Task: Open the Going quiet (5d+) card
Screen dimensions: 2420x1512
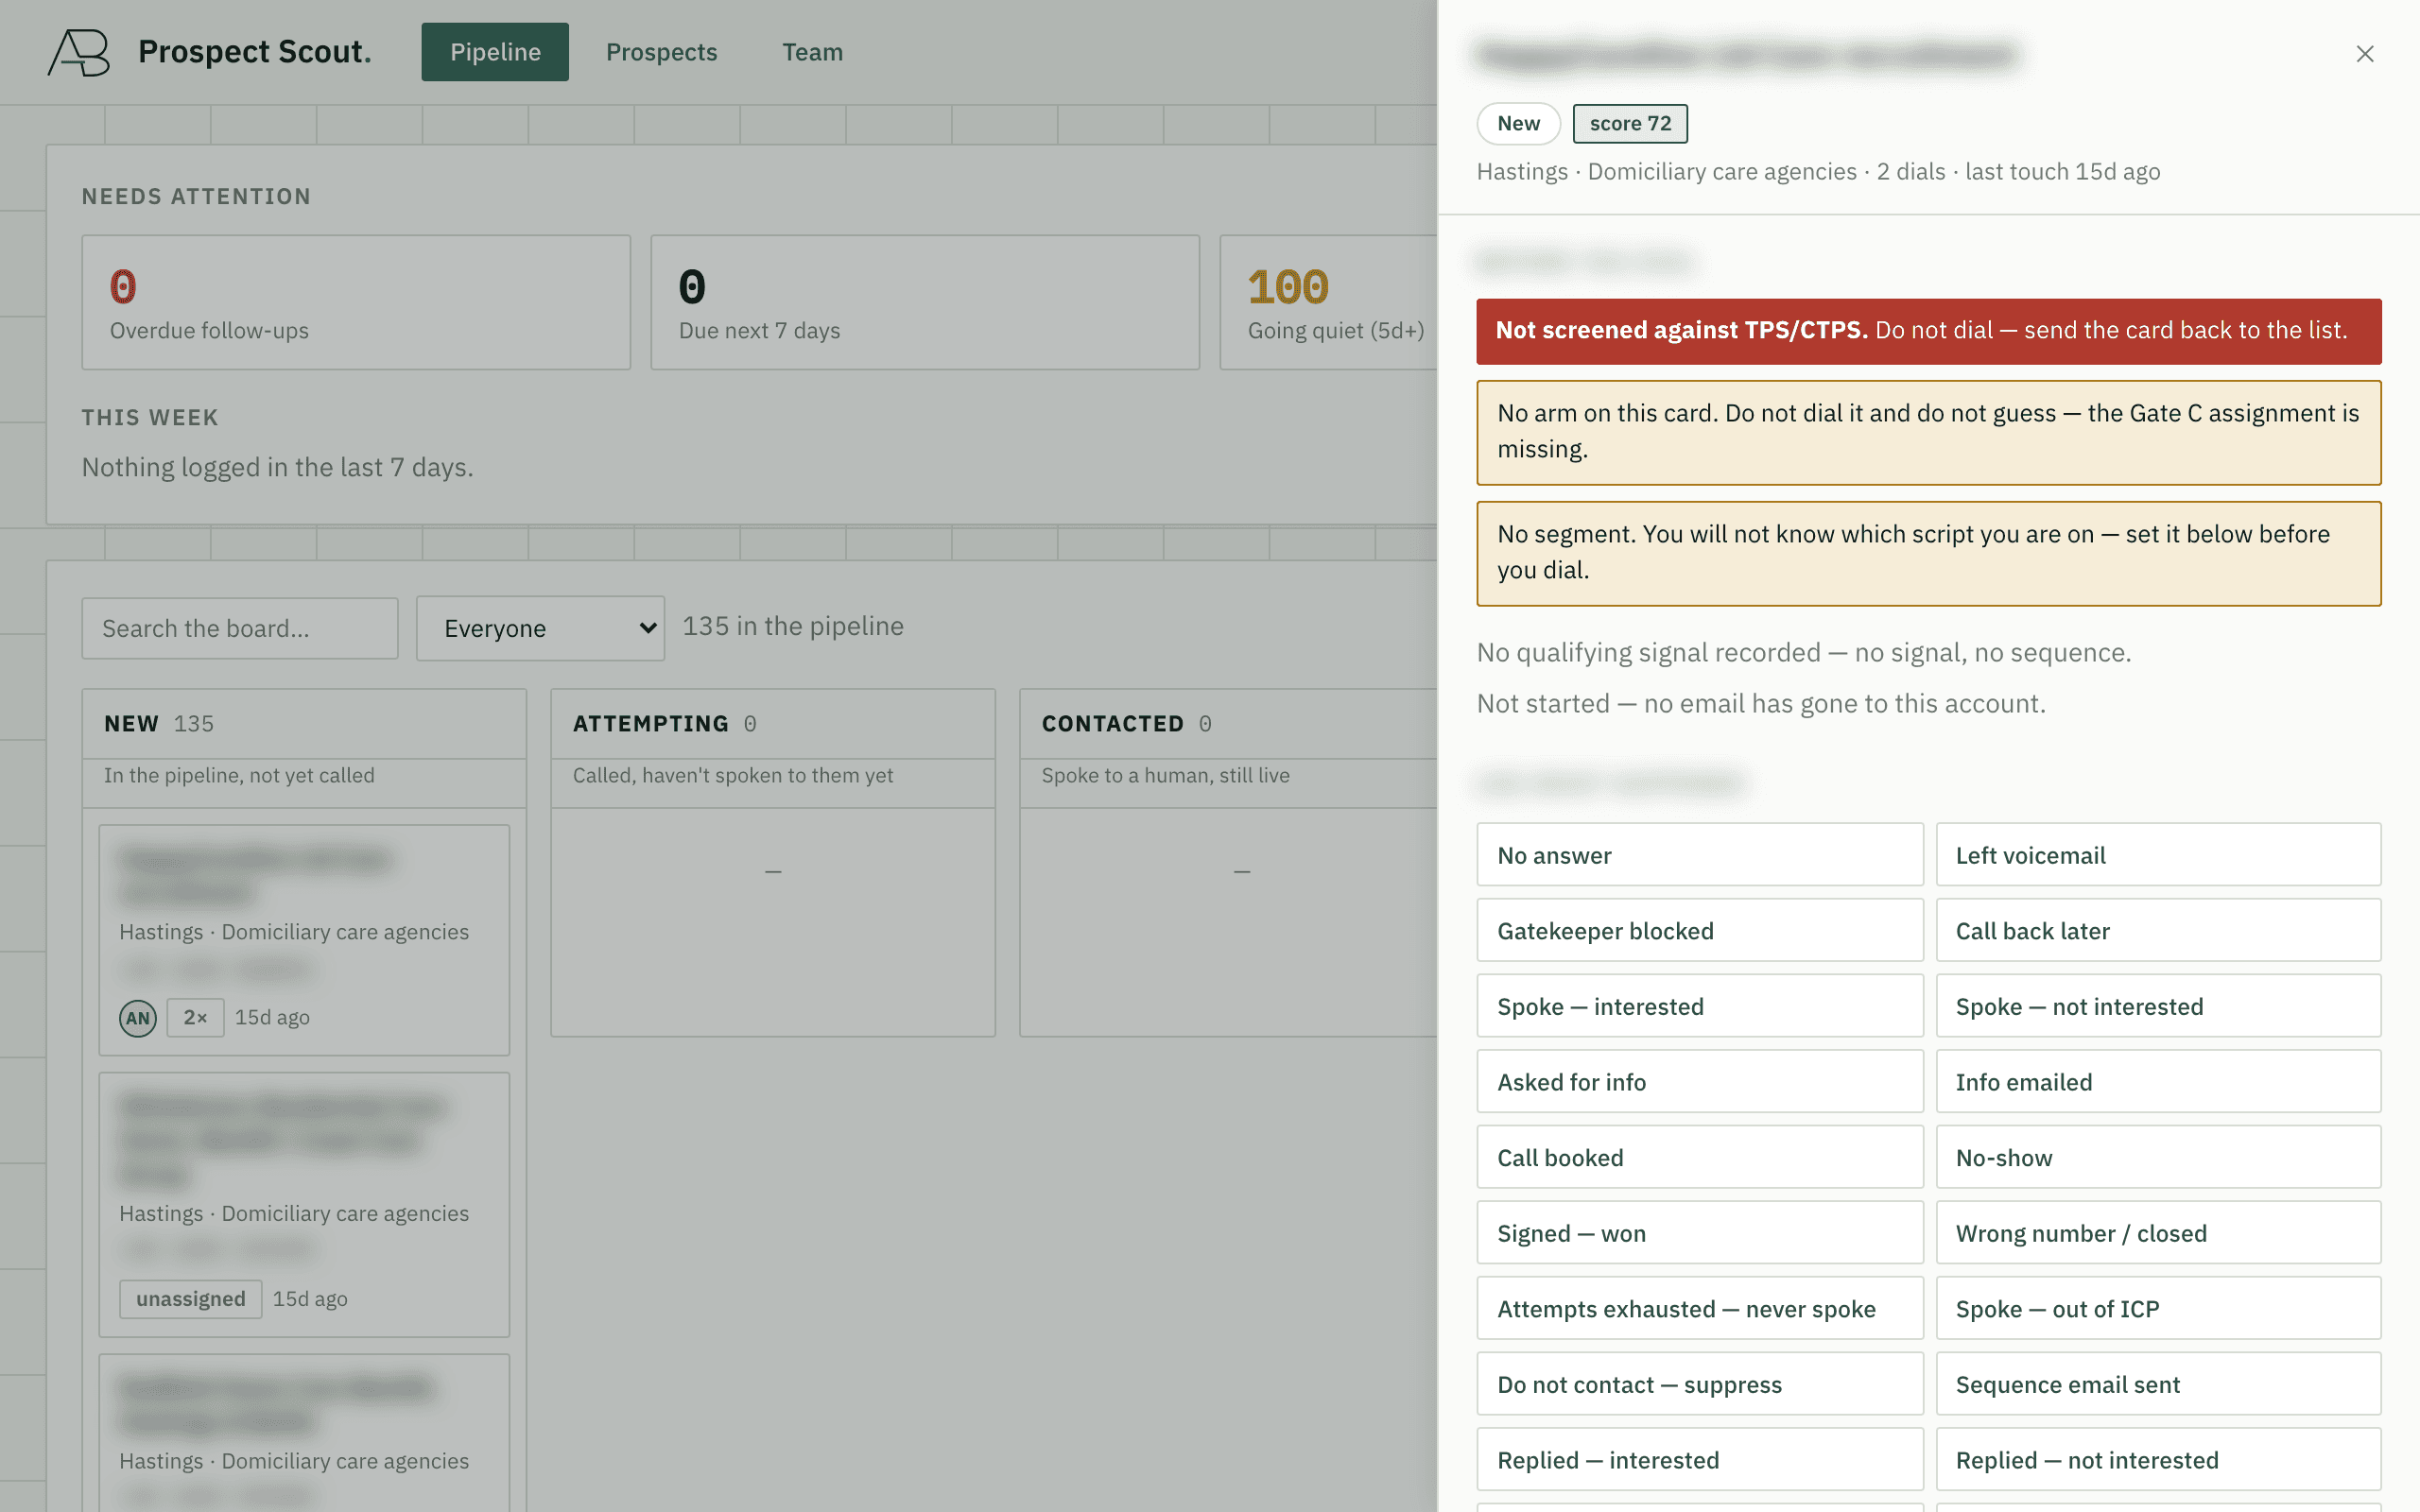Action: (1328, 302)
